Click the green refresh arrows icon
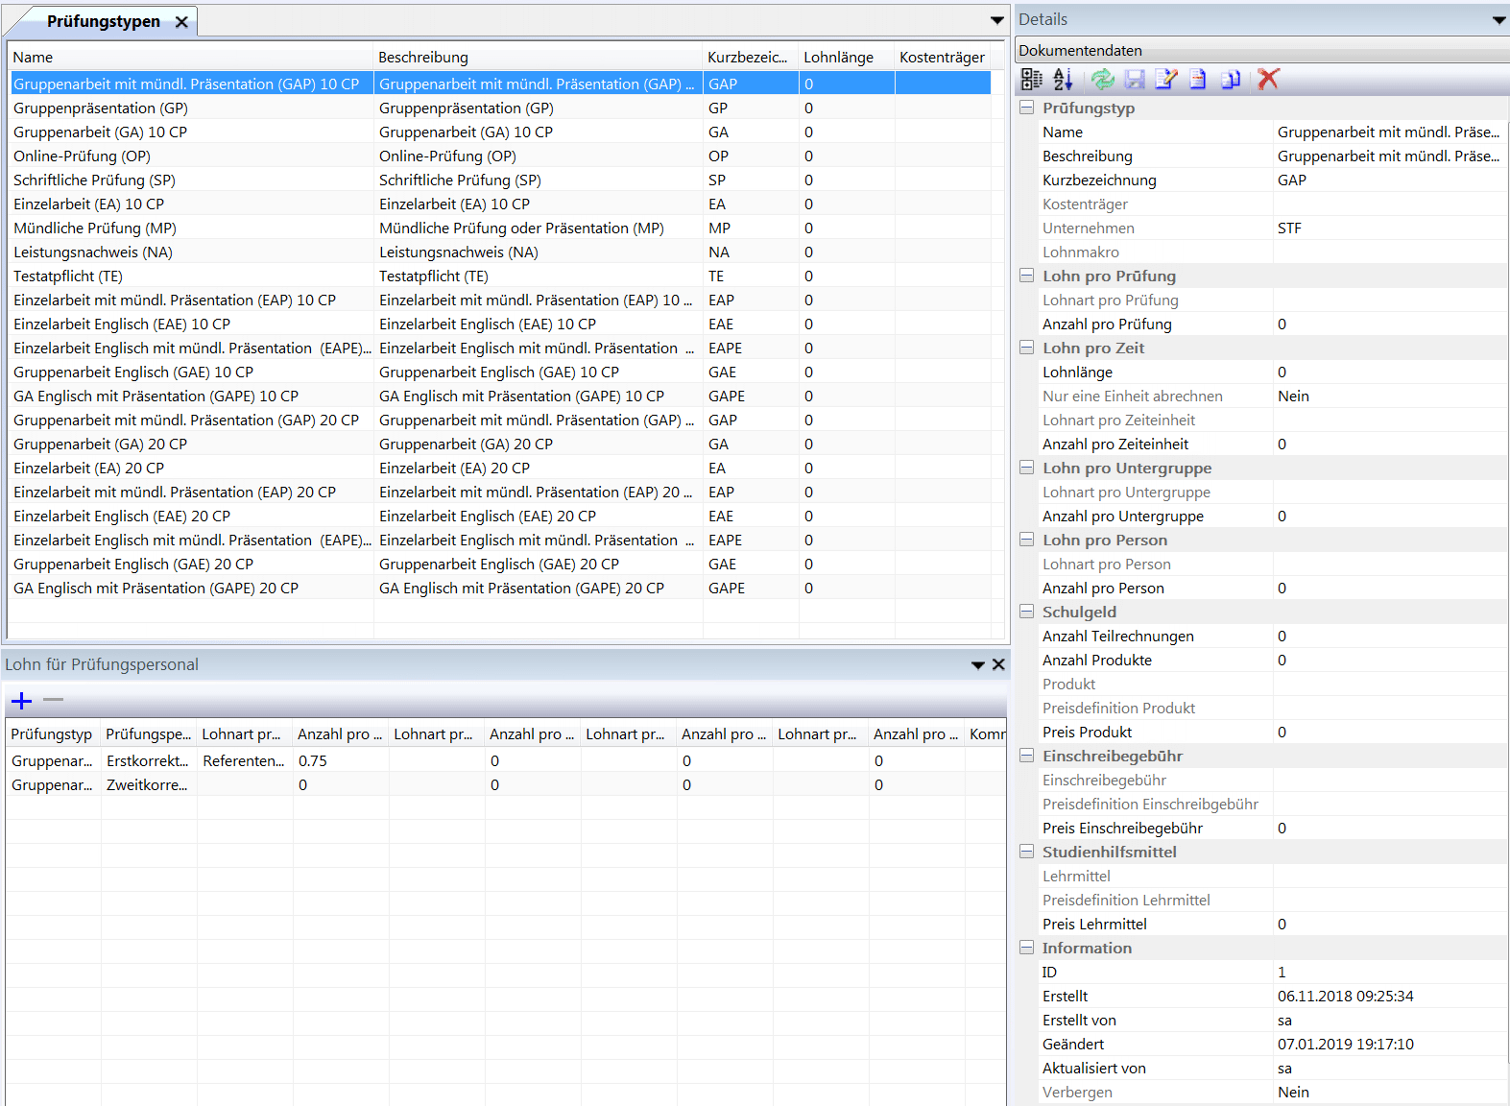 coord(1103,80)
